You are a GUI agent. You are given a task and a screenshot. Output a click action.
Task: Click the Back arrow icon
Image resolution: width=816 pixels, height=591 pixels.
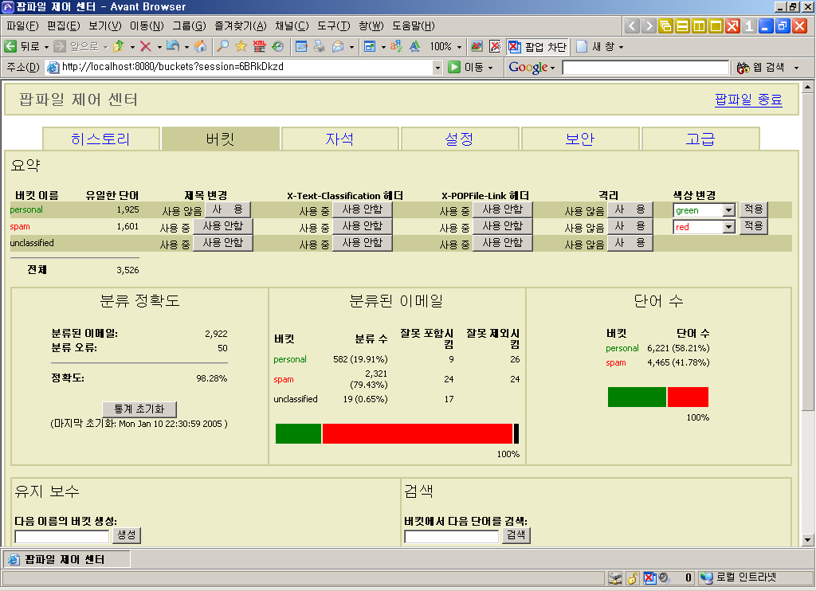point(10,46)
